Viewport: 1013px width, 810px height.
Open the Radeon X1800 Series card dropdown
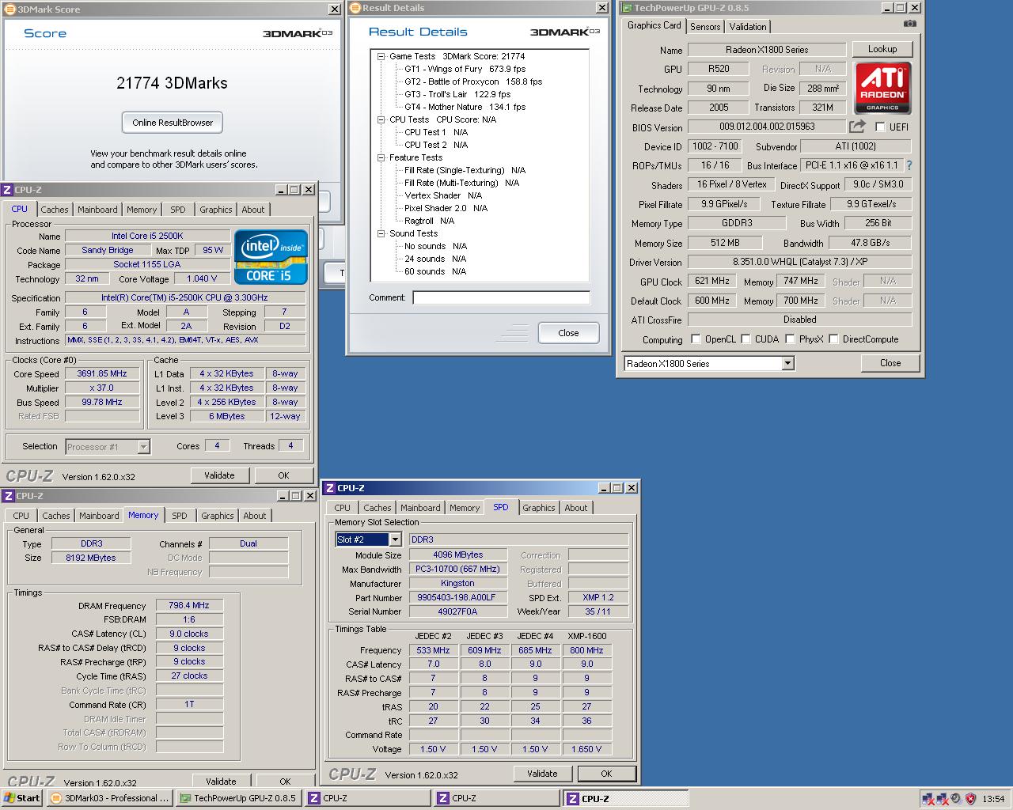pos(787,364)
